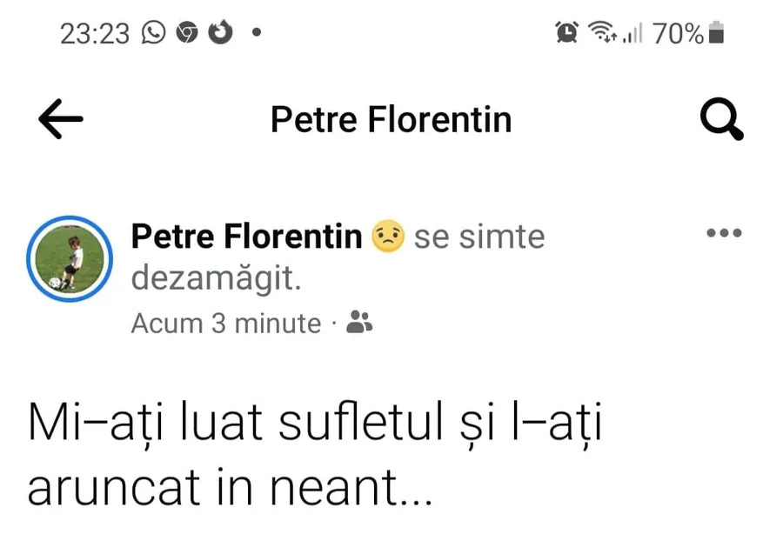The image size is (783, 554).
Task: Tap the friends audience icon
Action: tap(359, 324)
